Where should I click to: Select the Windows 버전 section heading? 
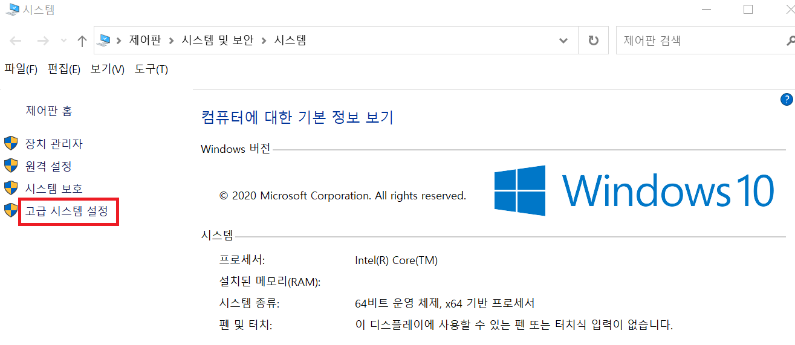(236, 149)
